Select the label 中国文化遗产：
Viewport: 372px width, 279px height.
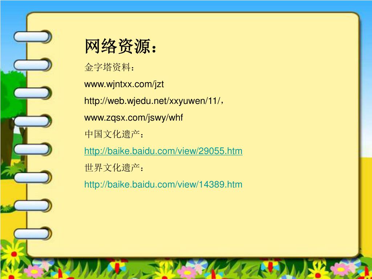click(114, 134)
